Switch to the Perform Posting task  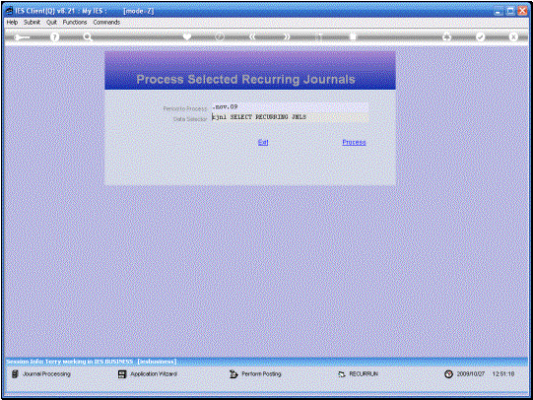tap(255, 374)
